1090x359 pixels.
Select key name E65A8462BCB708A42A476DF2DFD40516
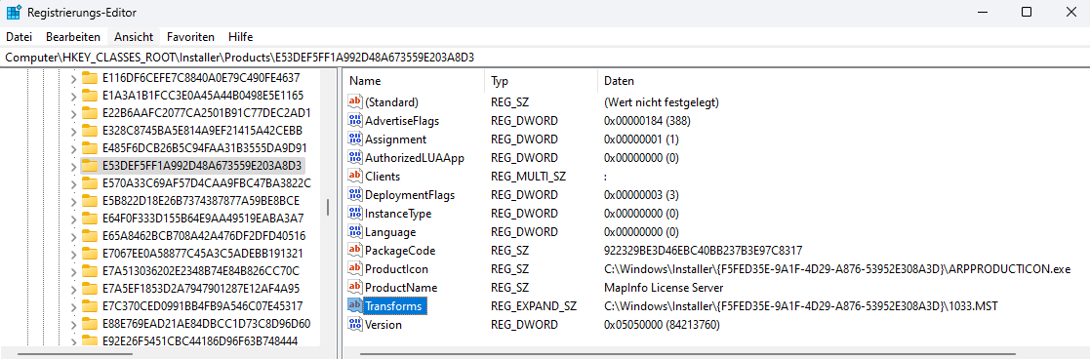(204, 235)
